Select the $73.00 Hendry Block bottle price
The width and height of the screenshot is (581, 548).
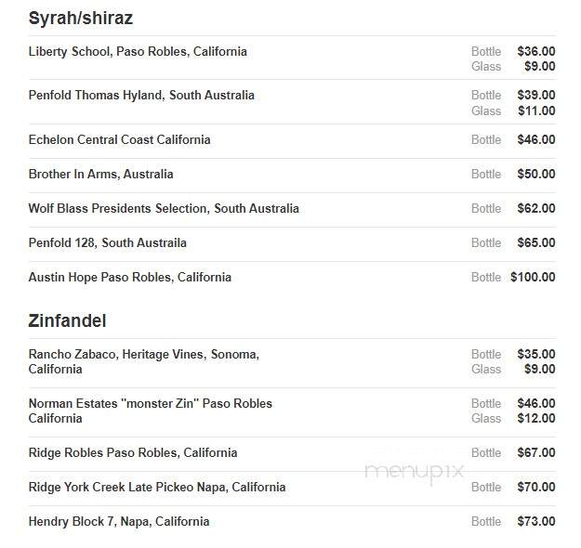(536, 522)
